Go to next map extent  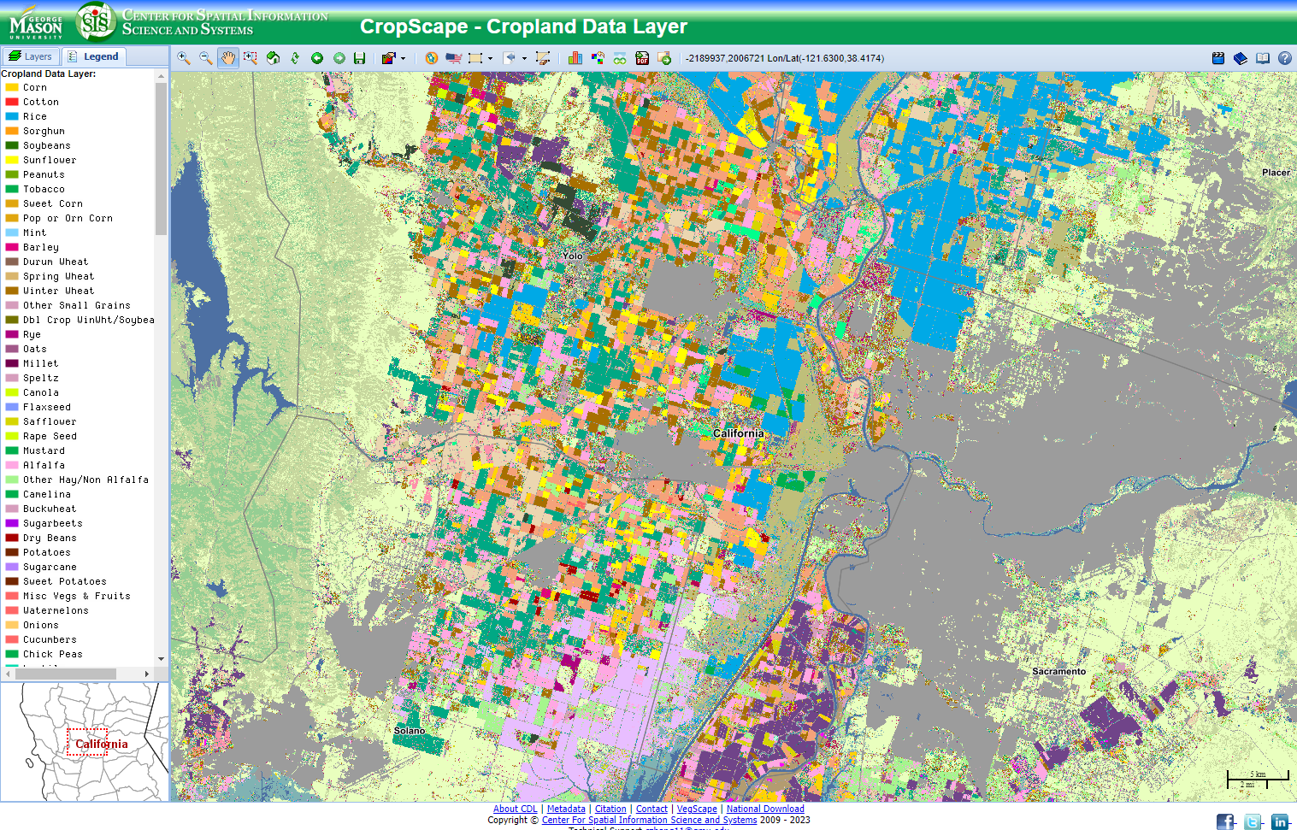pyautogui.click(x=339, y=58)
